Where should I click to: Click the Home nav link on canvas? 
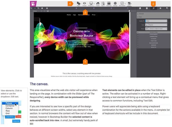click(69, 15)
